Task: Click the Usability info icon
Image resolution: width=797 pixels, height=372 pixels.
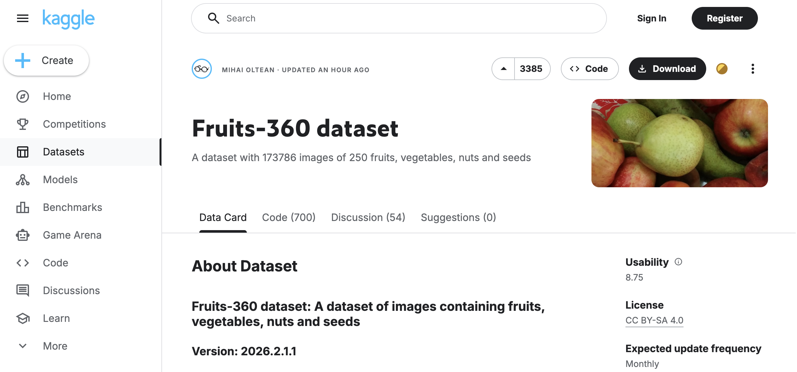Action: 678,262
